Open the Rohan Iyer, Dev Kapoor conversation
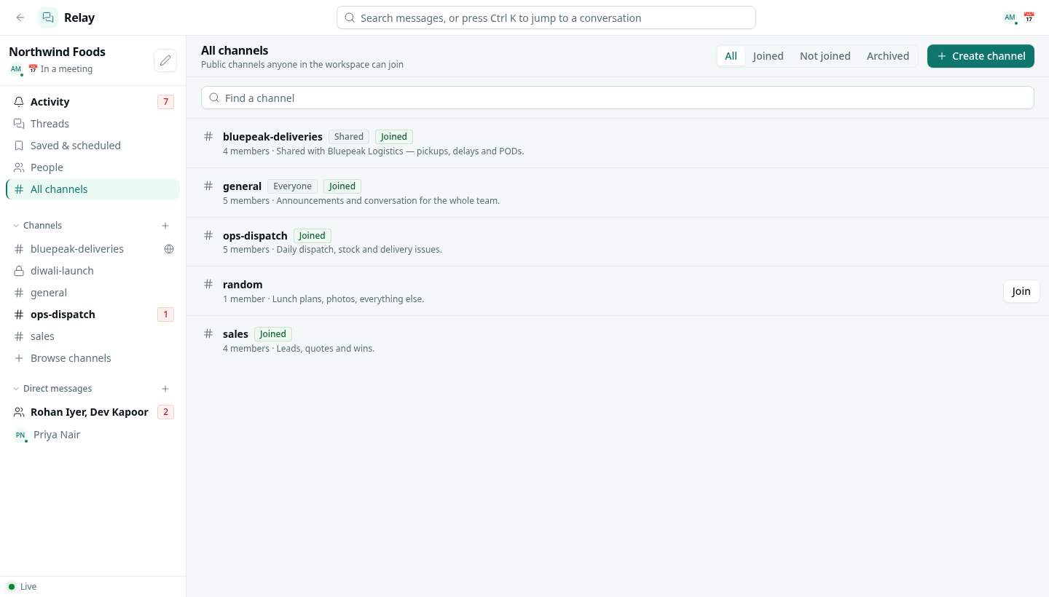 (x=93, y=412)
